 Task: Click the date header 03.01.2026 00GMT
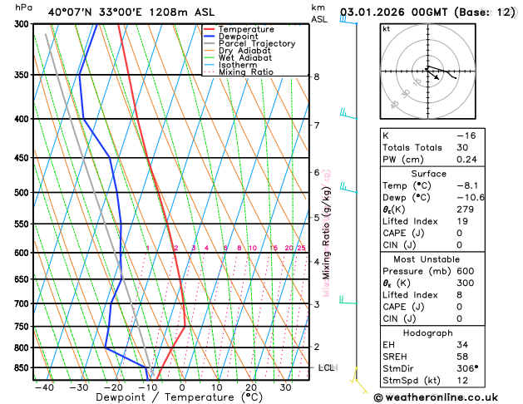click(393, 12)
